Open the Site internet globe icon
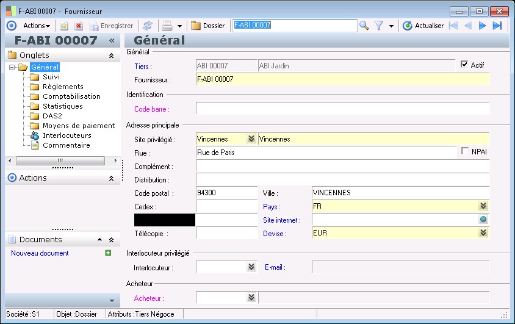The height and width of the screenshot is (324, 515). (483, 220)
